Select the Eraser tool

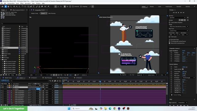(42, 6)
